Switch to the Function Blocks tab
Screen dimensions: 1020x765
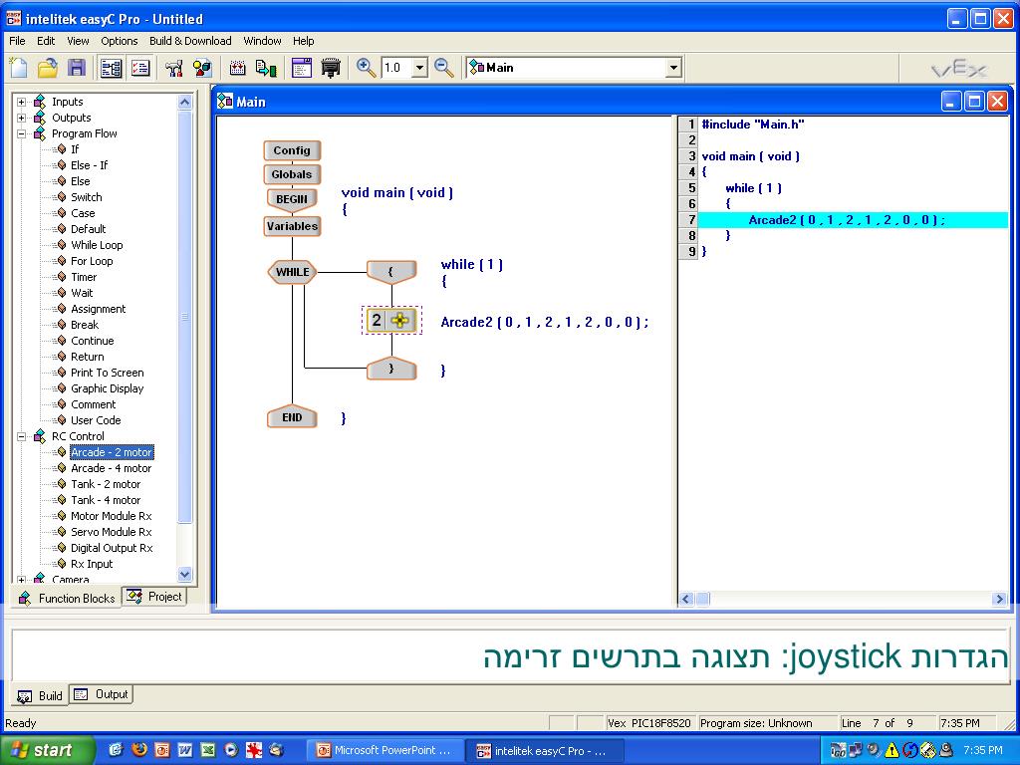(67, 598)
